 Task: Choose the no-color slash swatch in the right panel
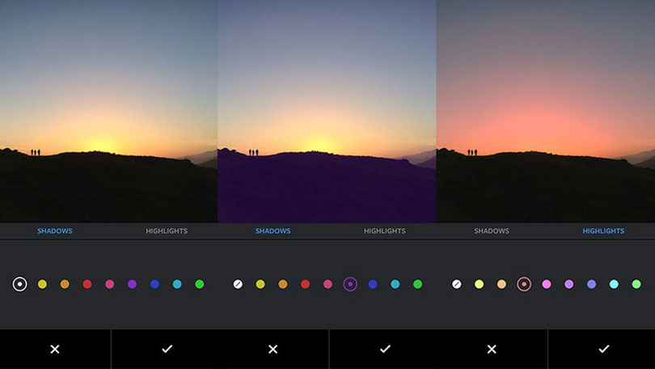[457, 284]
